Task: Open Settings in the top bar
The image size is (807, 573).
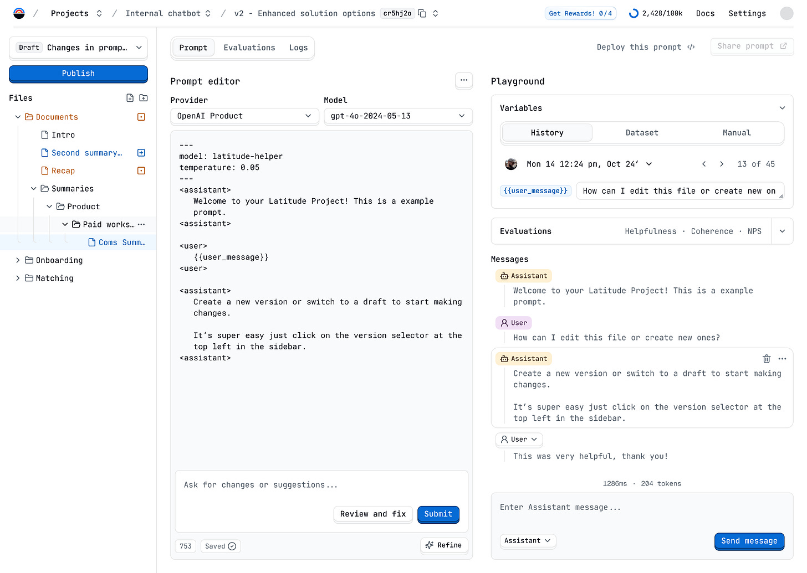Action: (747, 13)
